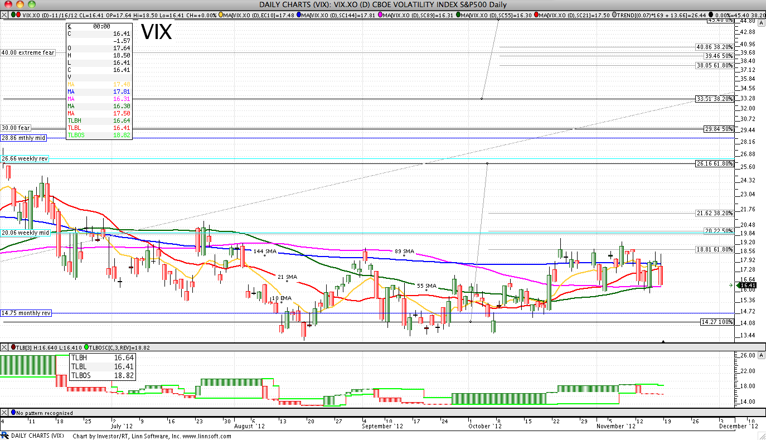
Task: Click the gray TREND indicator dot
Action: pyautogui.click(x=614, y=14)
